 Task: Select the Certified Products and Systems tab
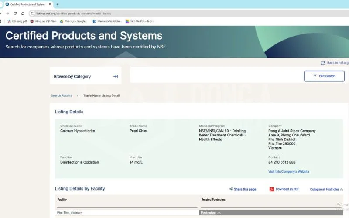click(x=26, y=4)
